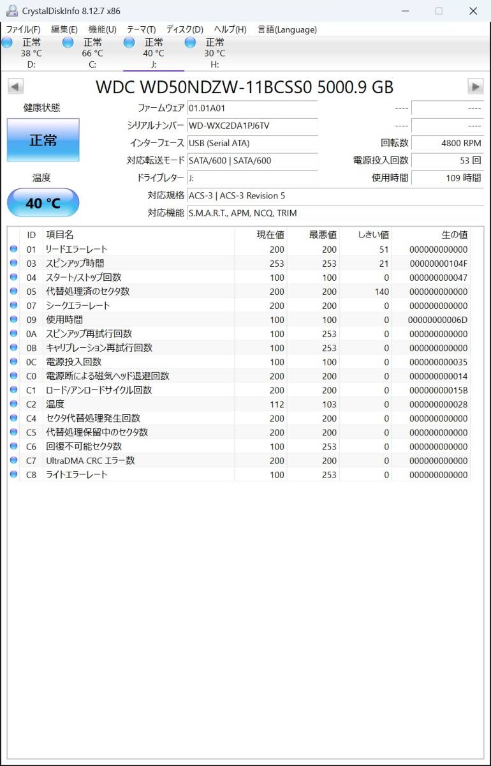Click status dot for ID 07 シークエラーレート
The height and width of the screenshot is (766, 491).
(x=14, y=306)
